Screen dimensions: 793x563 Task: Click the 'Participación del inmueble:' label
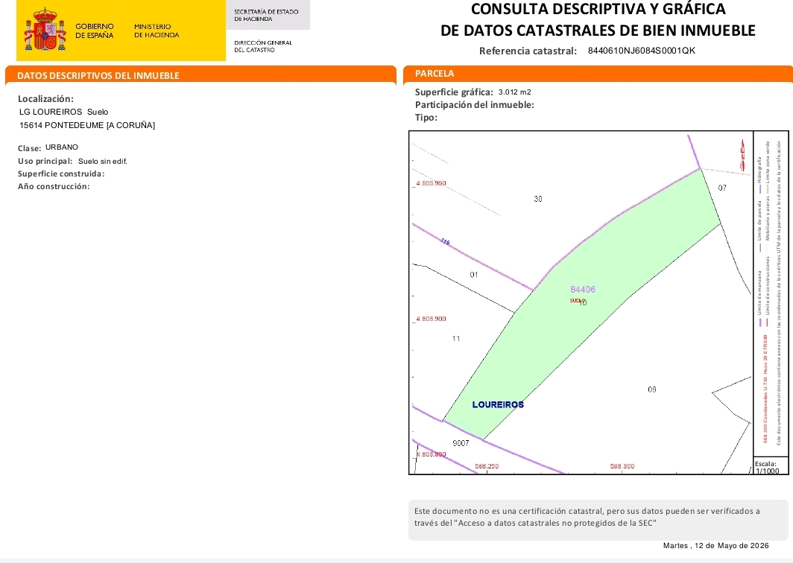(x=474, y=105)
